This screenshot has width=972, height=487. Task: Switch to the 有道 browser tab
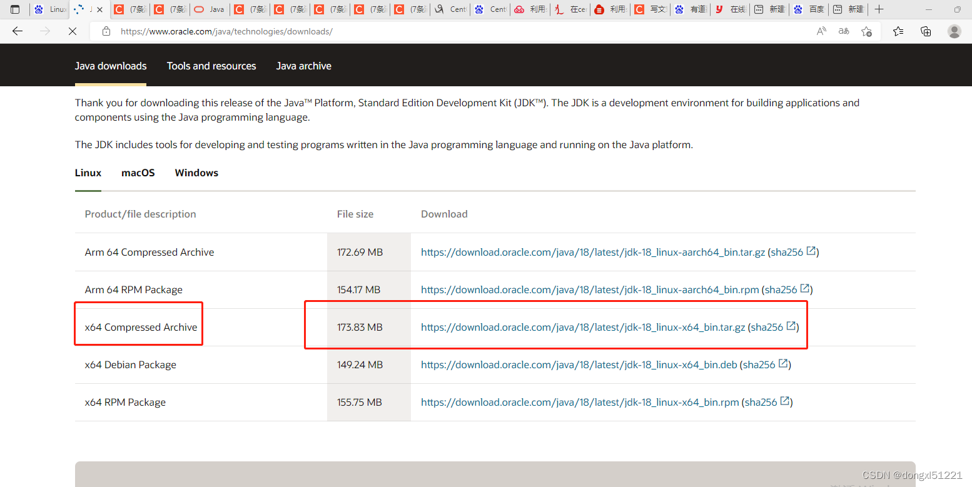click(x=691, y=9)
